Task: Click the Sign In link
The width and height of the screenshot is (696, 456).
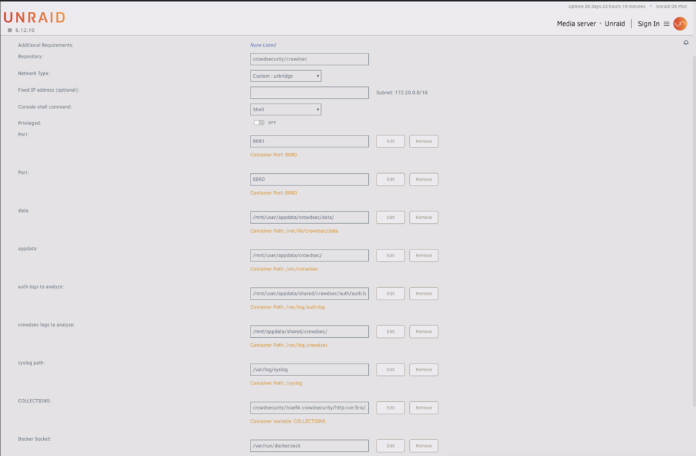Action: coord(649,24)
